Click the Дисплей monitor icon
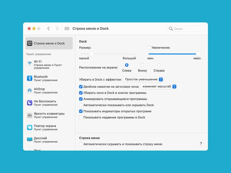Screen dimensions: 231x173 [x=30, y=139]
